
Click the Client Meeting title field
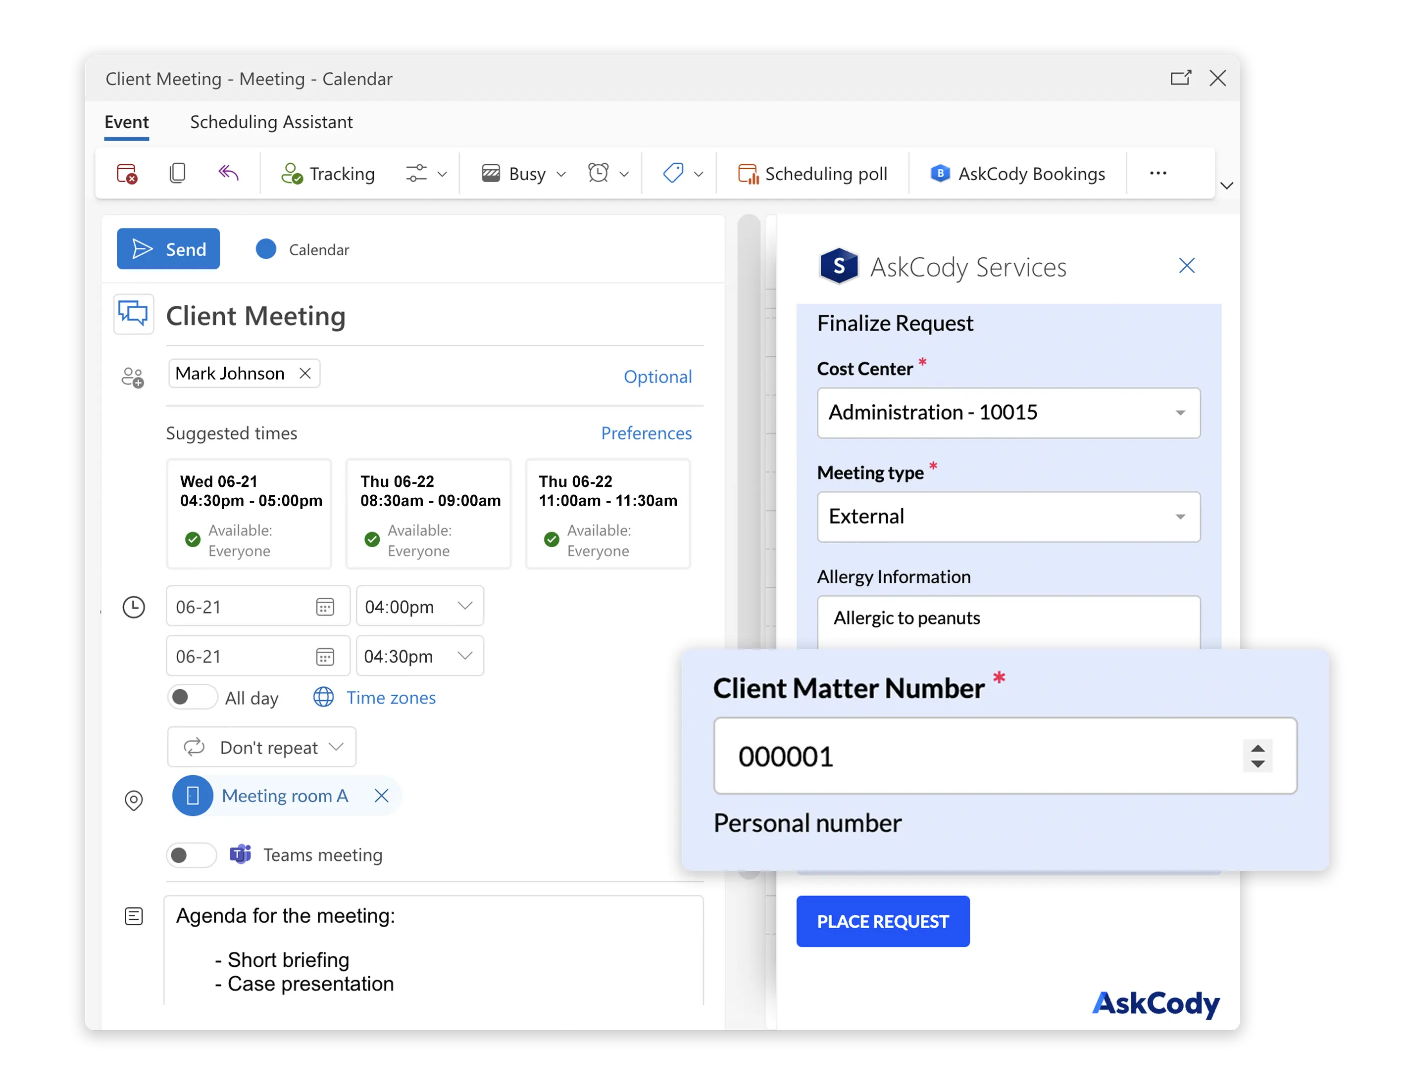click(435, 316)
